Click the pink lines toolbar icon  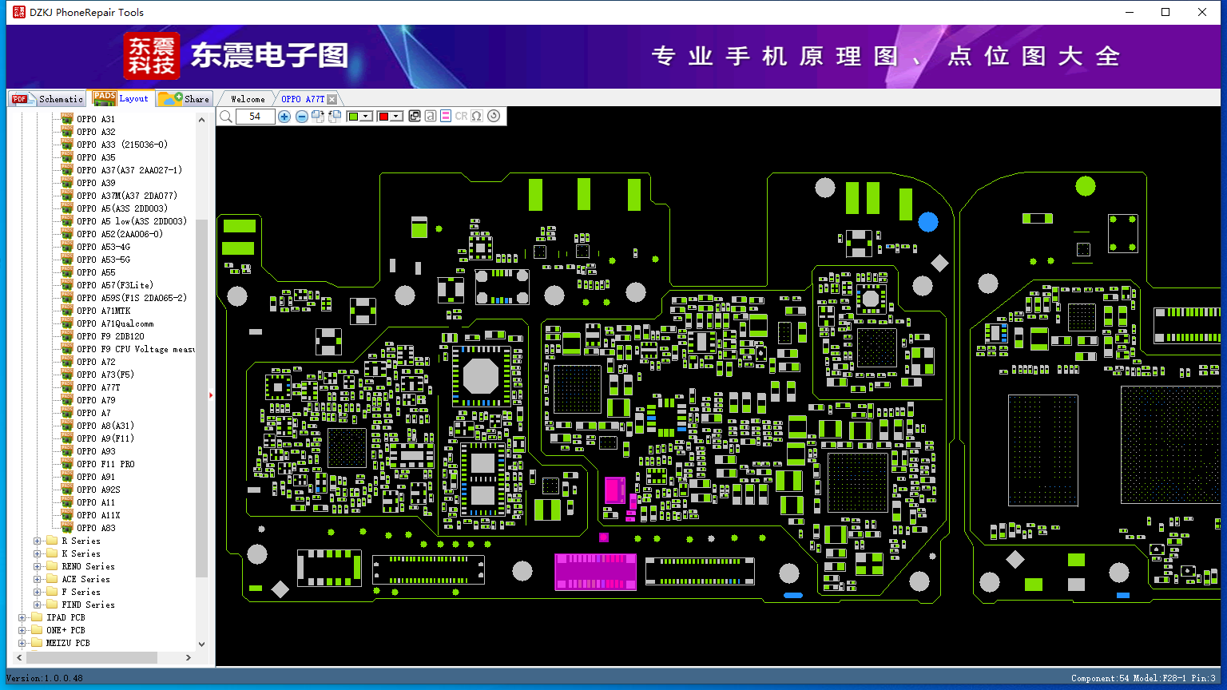pyautogui.click(x=446, y=117)
